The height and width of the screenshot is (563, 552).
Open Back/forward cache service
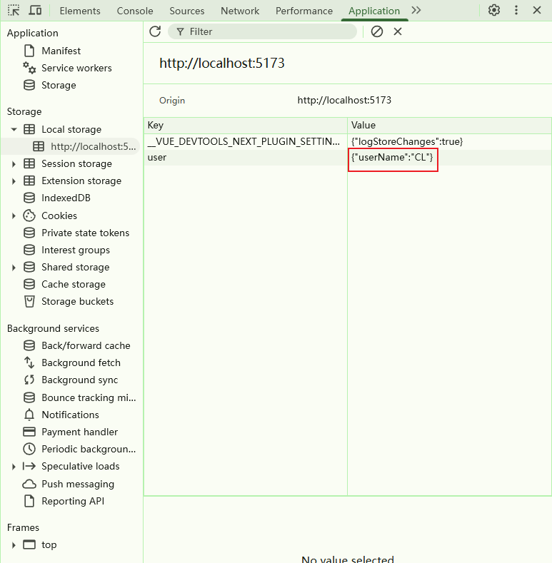click(x=86, y=345)
